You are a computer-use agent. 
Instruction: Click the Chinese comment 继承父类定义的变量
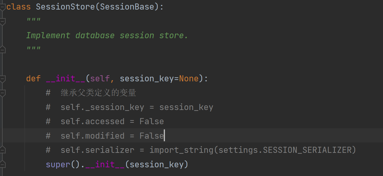pyautogui.click(x=98, y=93)
